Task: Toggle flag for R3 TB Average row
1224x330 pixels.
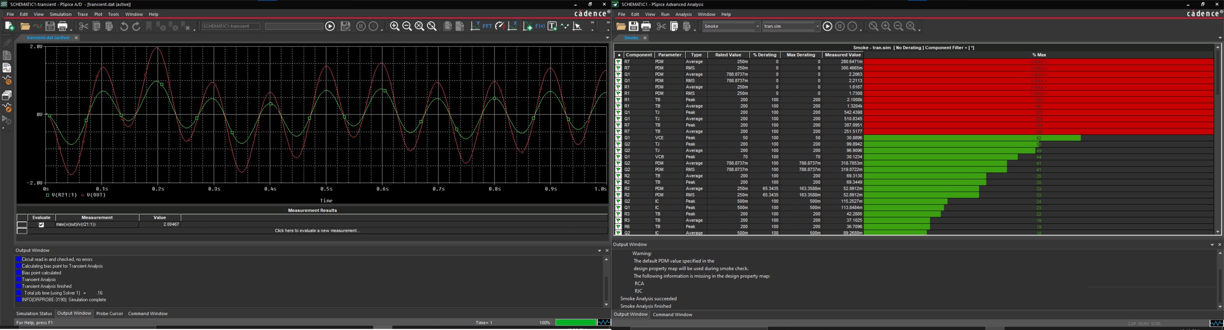Action: [618, 220]
